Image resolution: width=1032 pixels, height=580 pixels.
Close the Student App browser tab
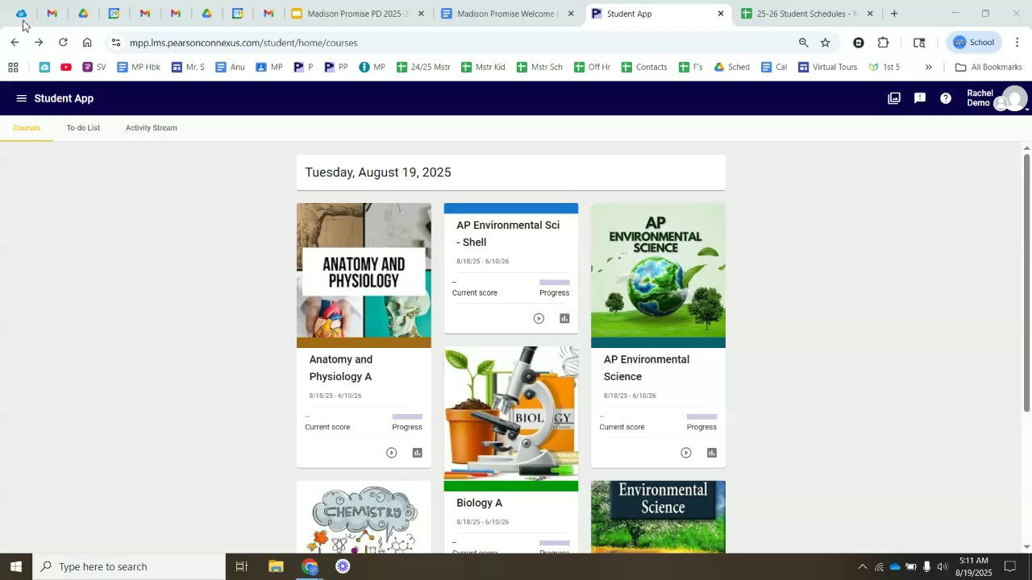721,14
